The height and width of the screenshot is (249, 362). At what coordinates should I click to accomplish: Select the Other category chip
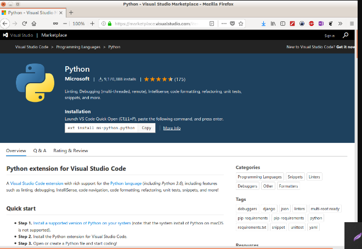(268, 186)
